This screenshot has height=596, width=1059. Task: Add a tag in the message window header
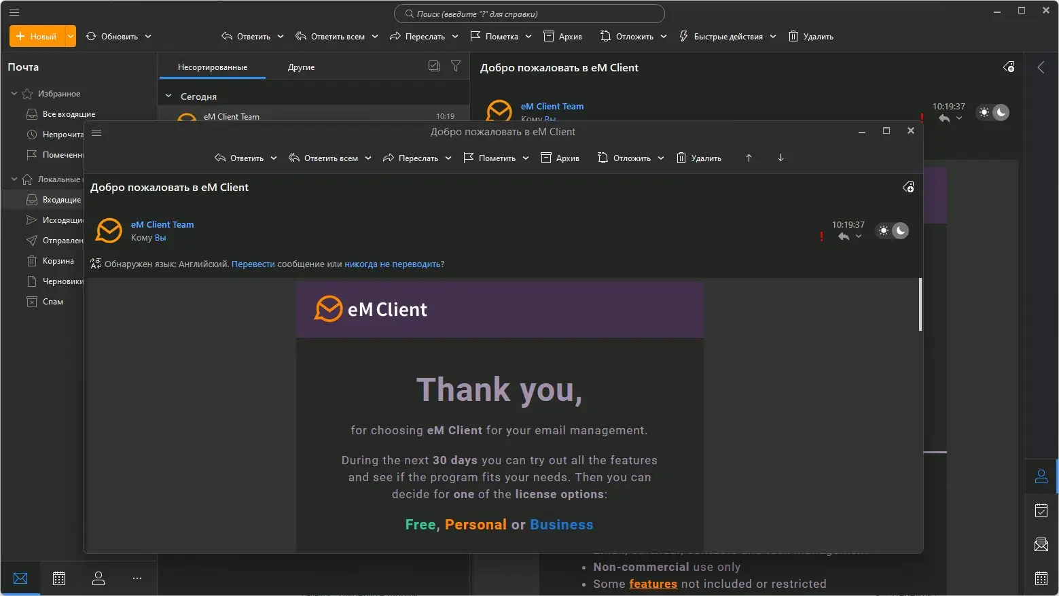pos(908,188)
